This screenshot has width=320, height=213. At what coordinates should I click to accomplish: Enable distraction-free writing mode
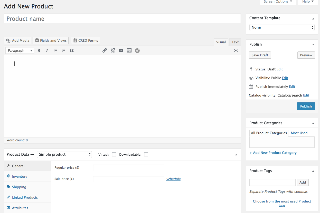(236, 50)
